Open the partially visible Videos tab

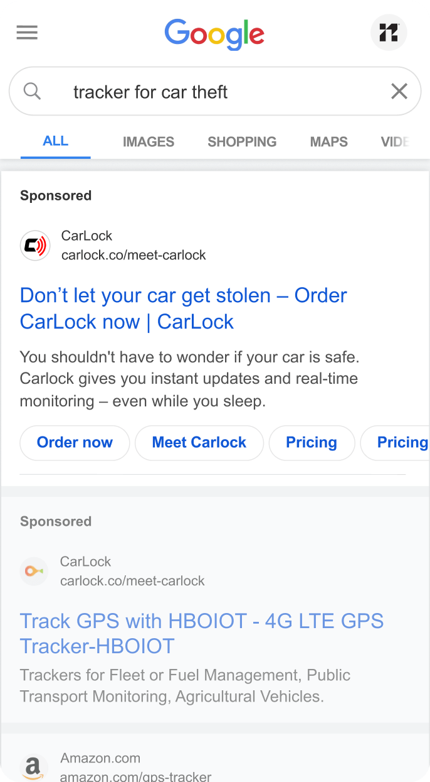tap(396, 142)
